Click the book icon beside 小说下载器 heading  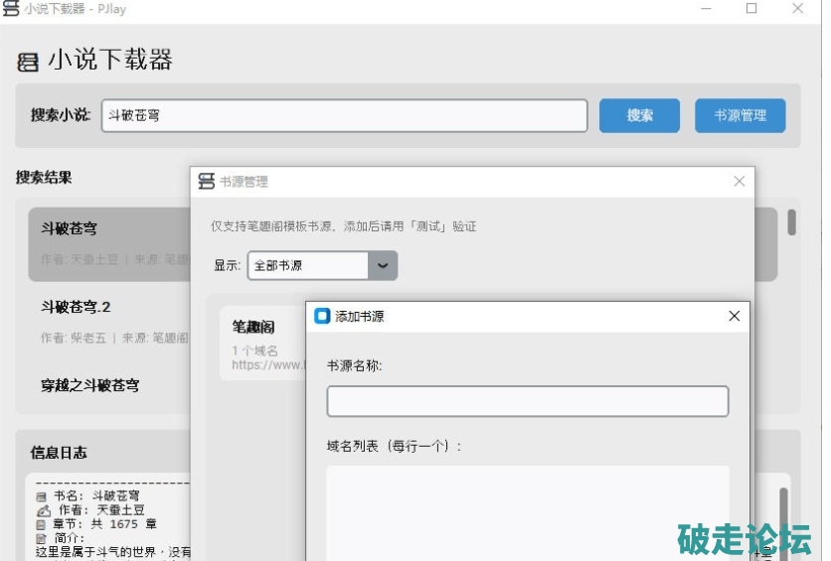[28, 62]
